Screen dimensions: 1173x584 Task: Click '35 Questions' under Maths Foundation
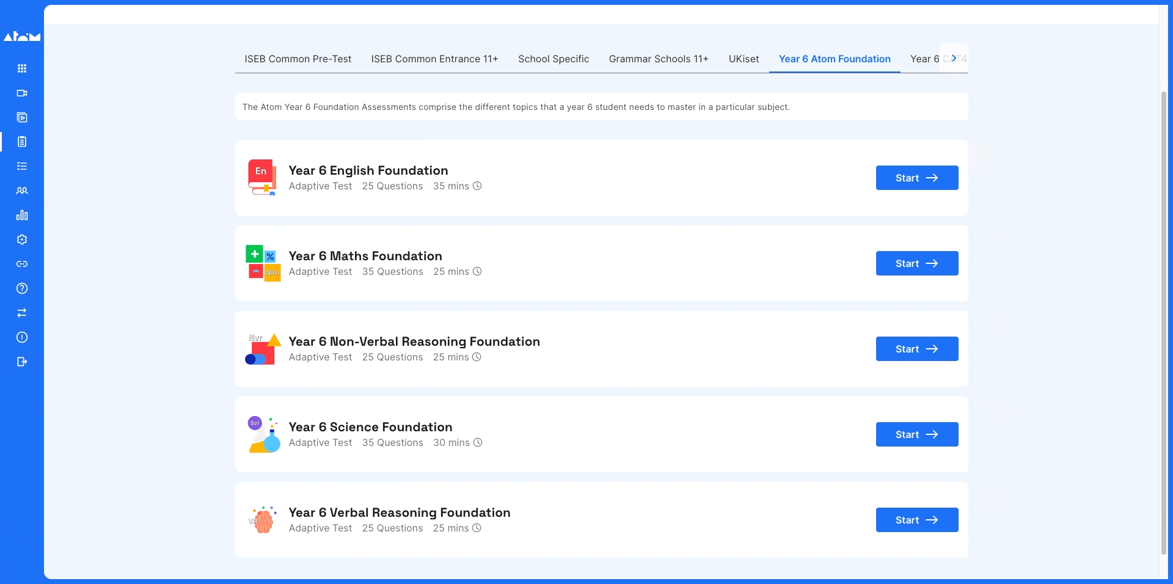(393, 271)
